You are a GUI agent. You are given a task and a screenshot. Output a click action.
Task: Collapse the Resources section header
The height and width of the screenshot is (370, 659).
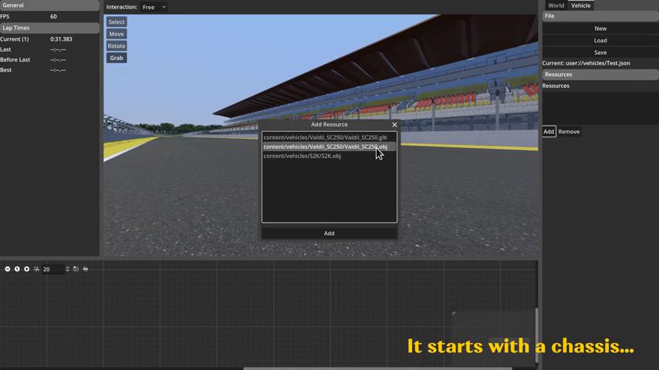600,75
